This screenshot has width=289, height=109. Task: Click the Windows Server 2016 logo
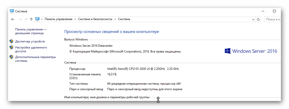tap(251, 51)
